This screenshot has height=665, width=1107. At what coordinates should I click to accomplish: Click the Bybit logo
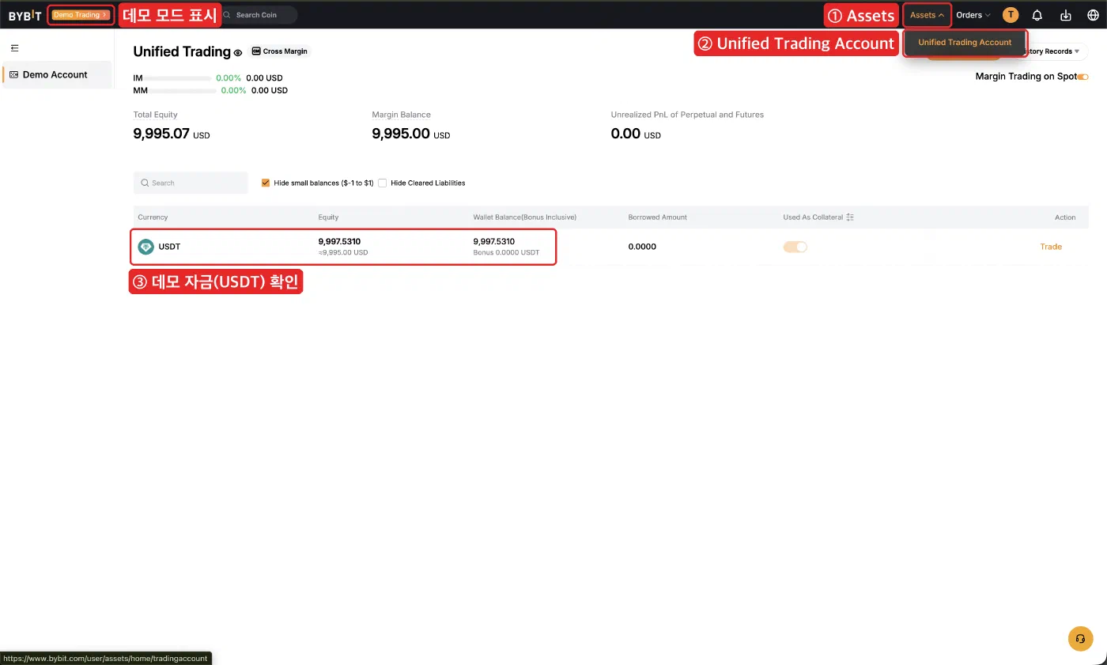tap(25, 15)
